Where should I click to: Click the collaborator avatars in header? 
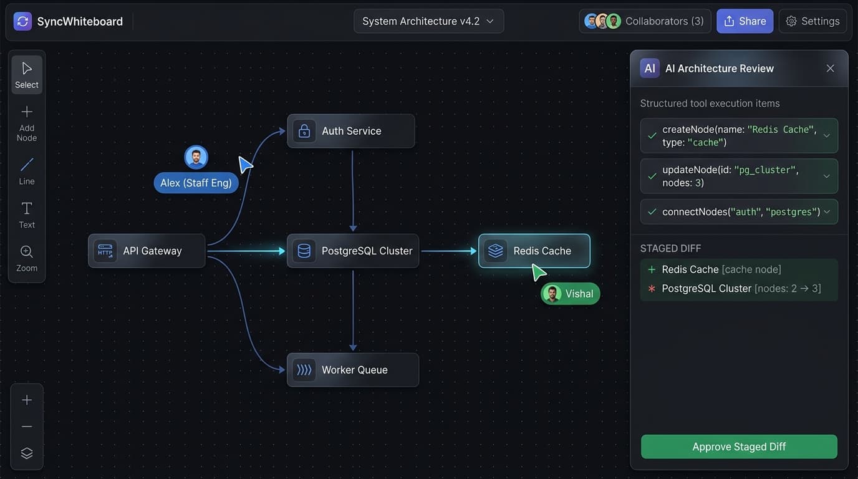[602, 21]
